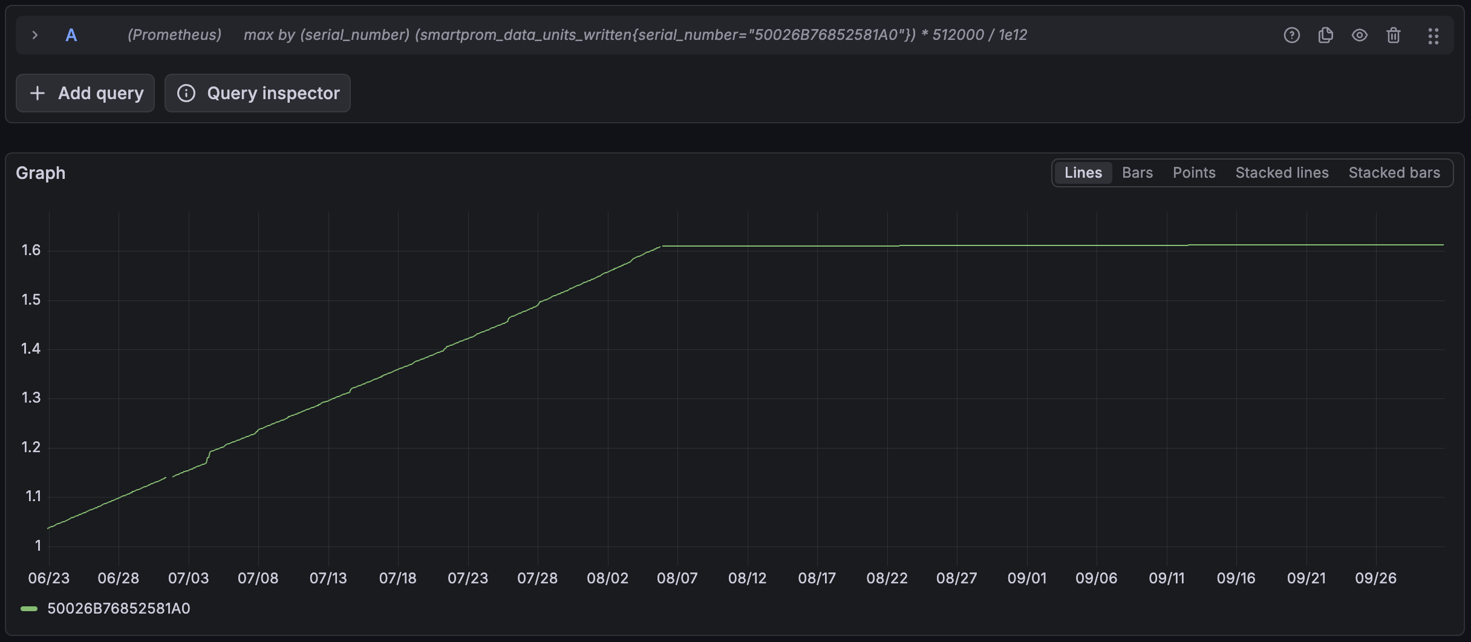Click the Graph panel title

[41, 173]
